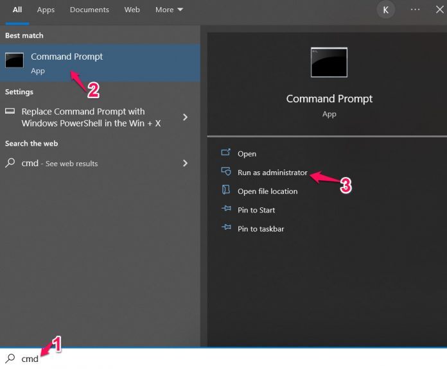Click the Open file location icon
Viewport: 447px width, 369px height.
(225, 191)
